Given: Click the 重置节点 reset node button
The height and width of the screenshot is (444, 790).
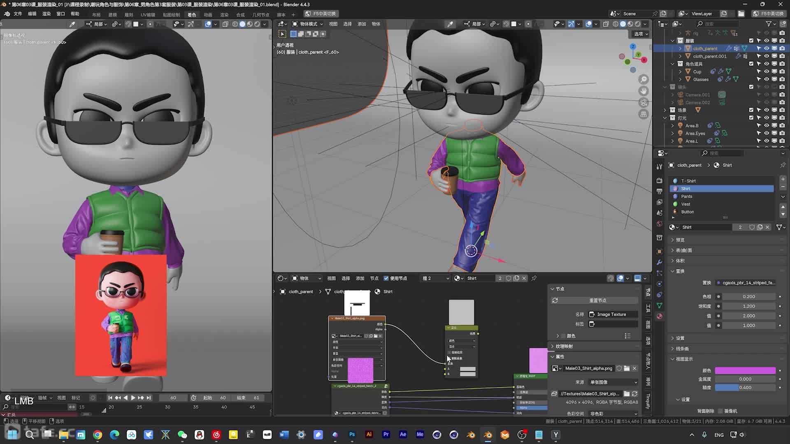Looking at the screenshot, I should click(x=598, y=301).
